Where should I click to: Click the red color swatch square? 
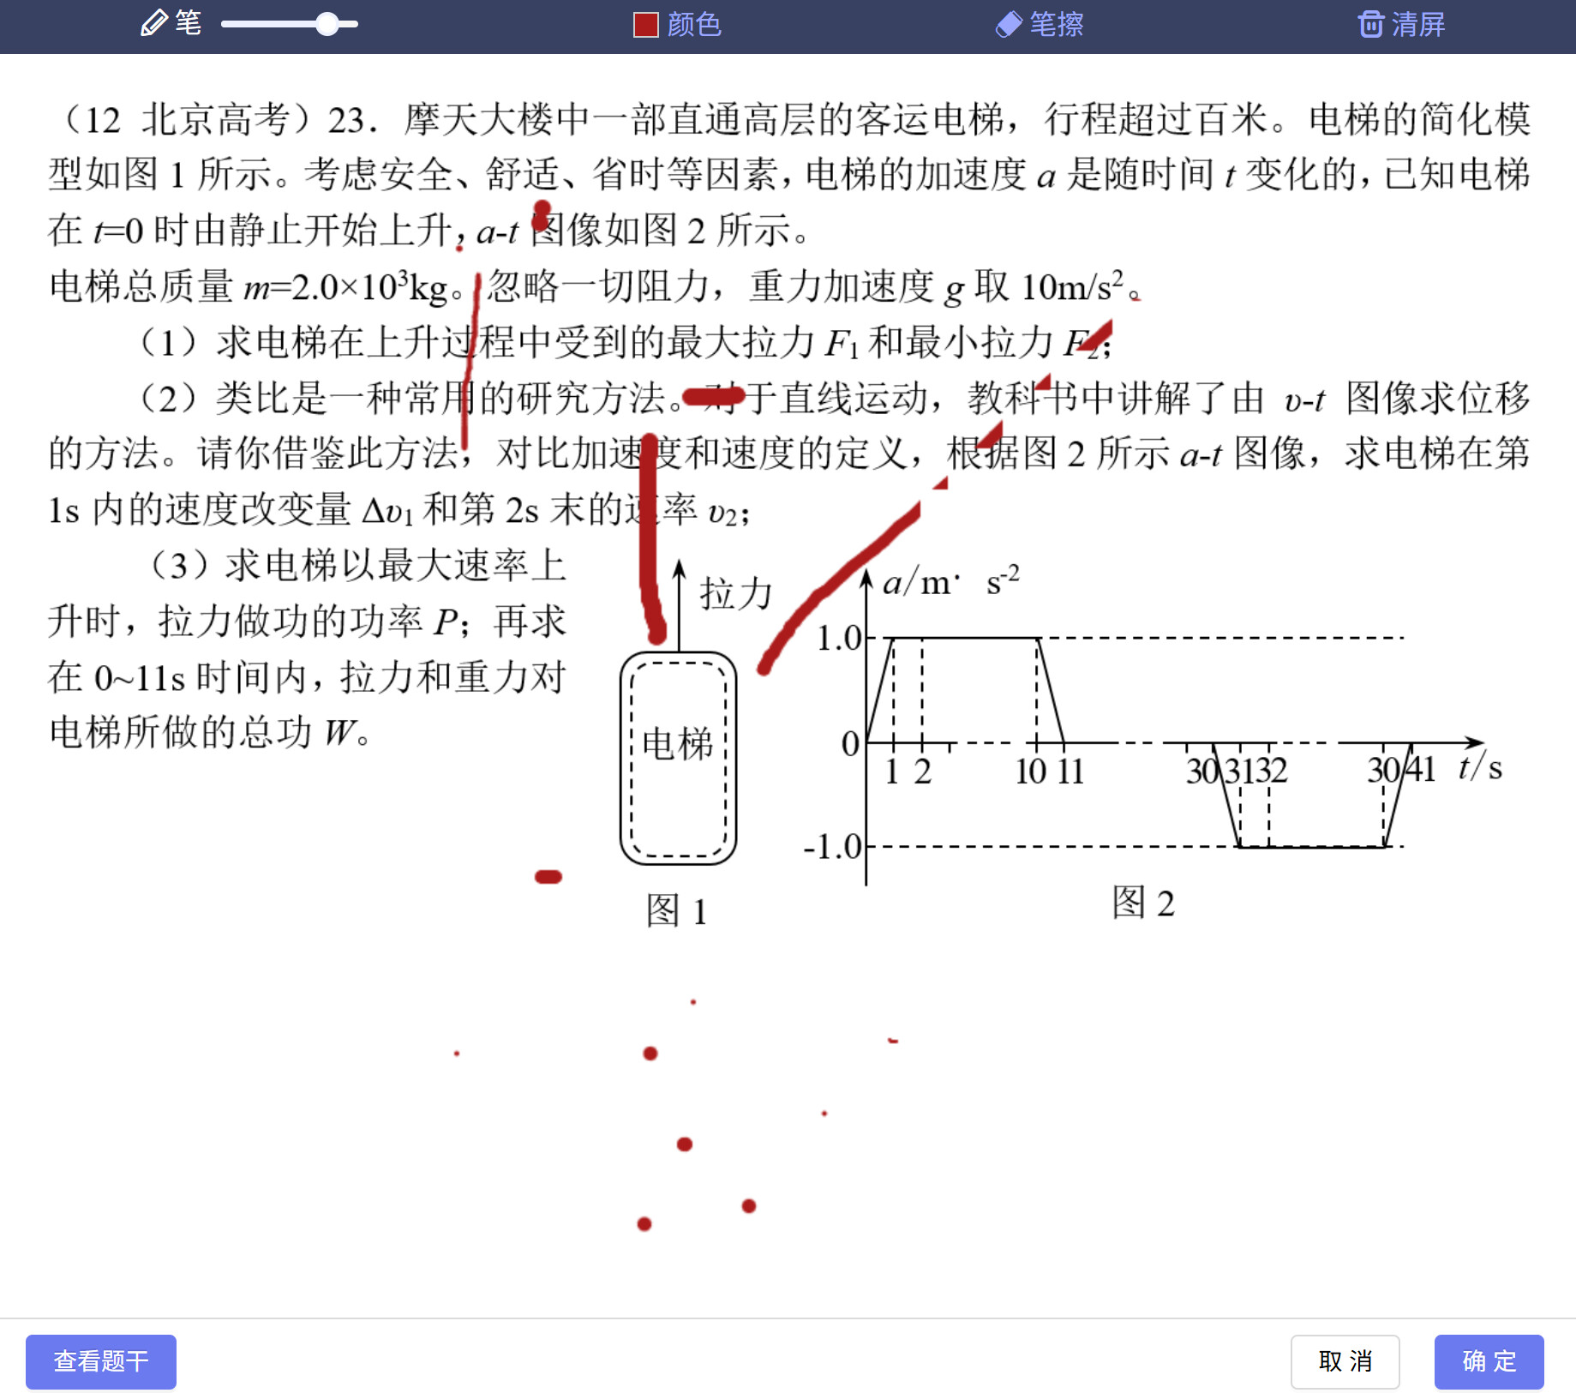(x=645, y=25)
